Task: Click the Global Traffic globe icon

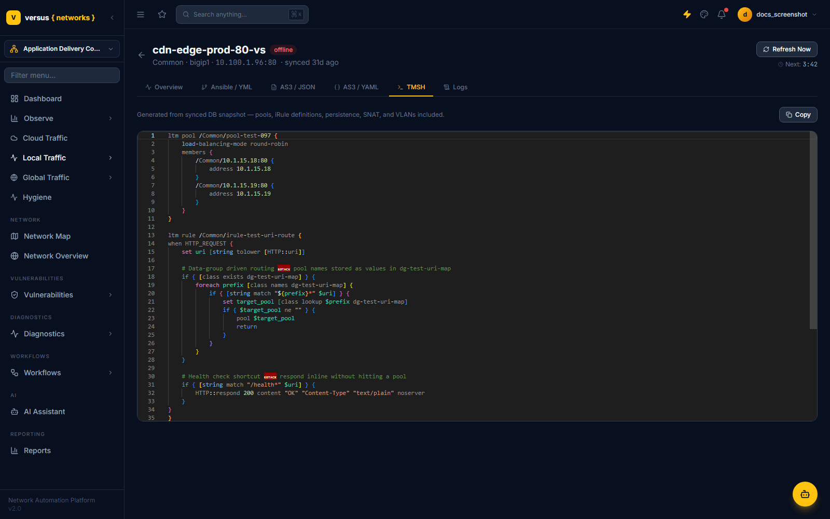Action: tap(14, 177)
